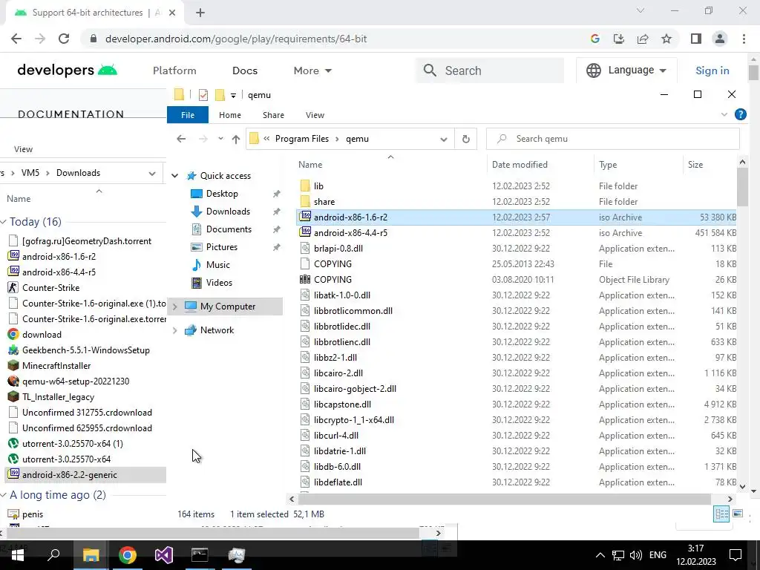Collapse the Today (16) group

click(x=4, y=222)
